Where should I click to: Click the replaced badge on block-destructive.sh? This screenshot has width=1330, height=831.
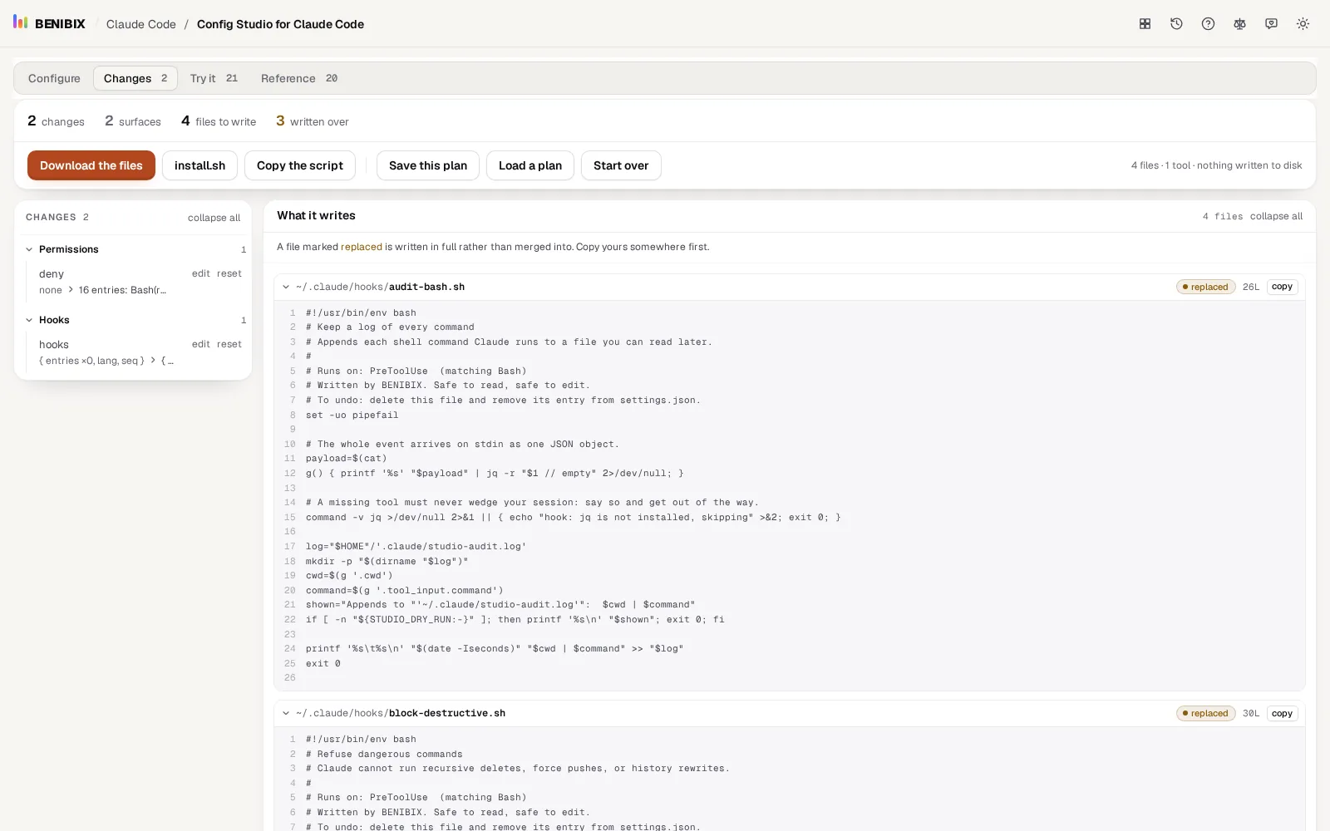[1206, 713]
